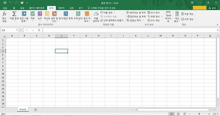Screen dimensions: 220x116
Task: Switch to the 검토 Review tab
Action: pyautogui.click(x=71, y=8)
